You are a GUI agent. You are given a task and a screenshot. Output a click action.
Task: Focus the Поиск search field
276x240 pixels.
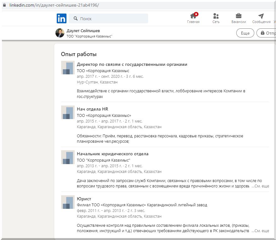pos(108,19)
